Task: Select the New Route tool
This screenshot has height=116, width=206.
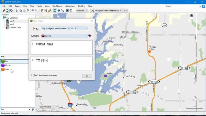Action: [8, 11]
